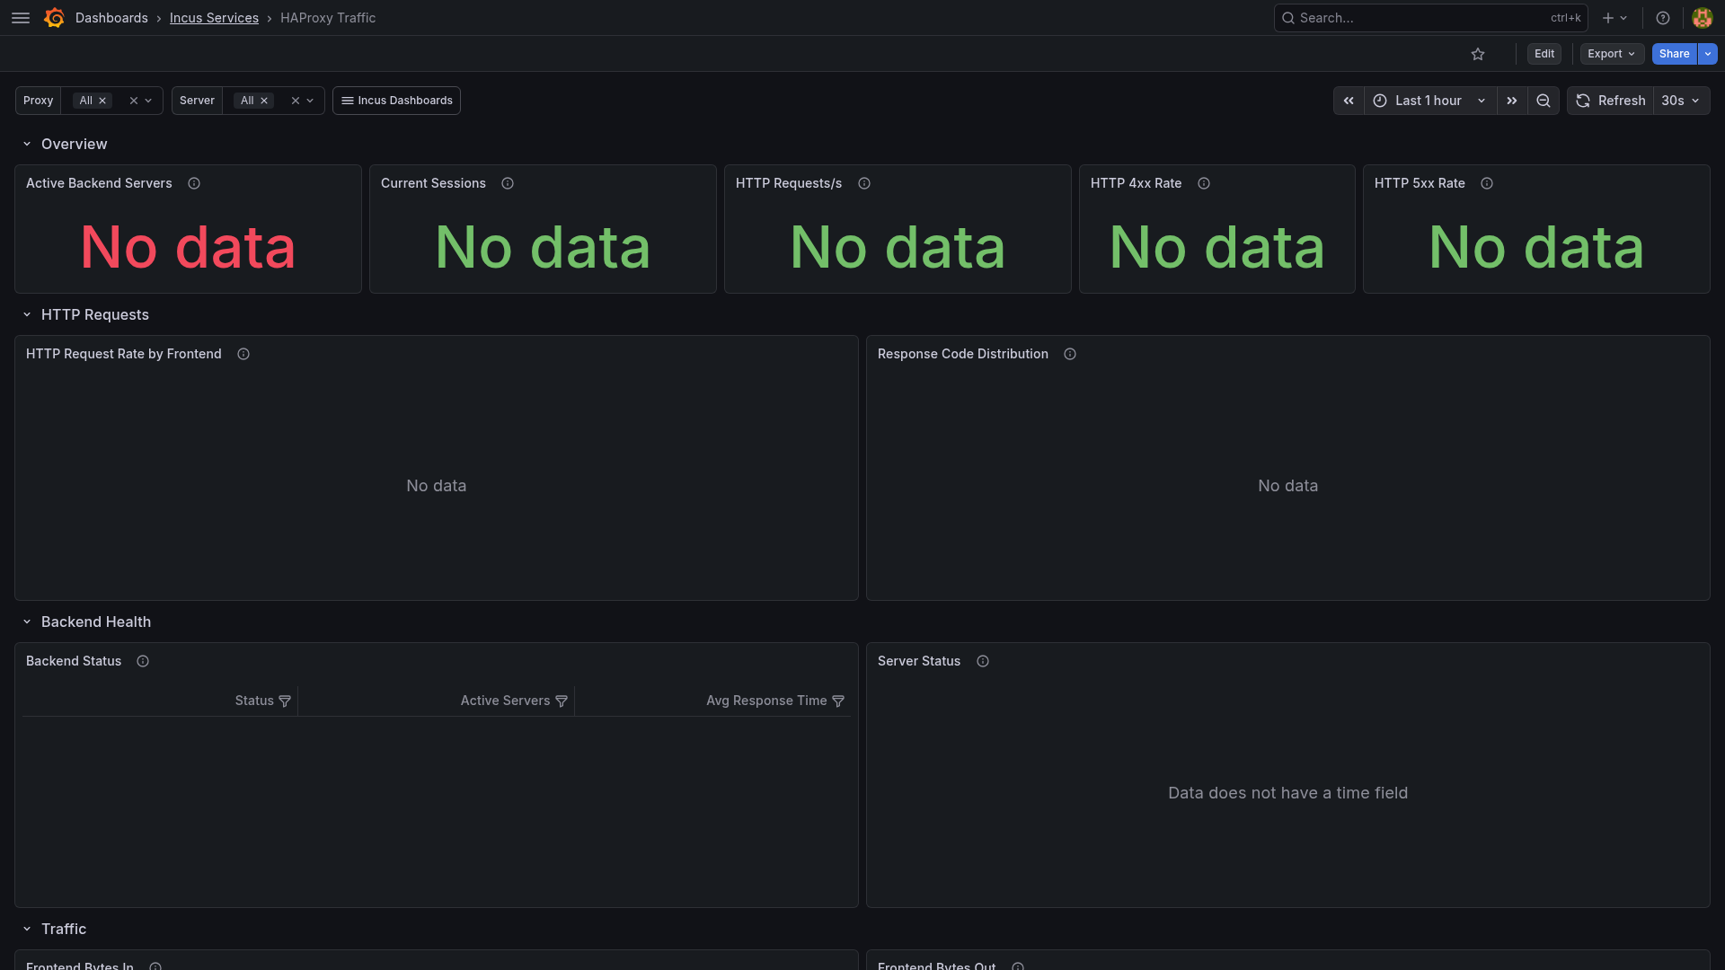The image size is (1725, 970).
Task: Click the Edit button
Action: point(1544,54)
